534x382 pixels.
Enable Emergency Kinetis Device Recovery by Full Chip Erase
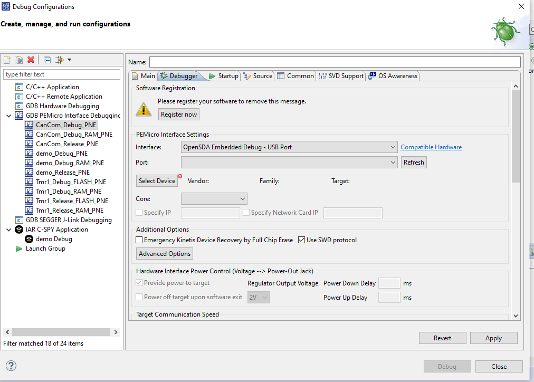click(x=139, y=240)
